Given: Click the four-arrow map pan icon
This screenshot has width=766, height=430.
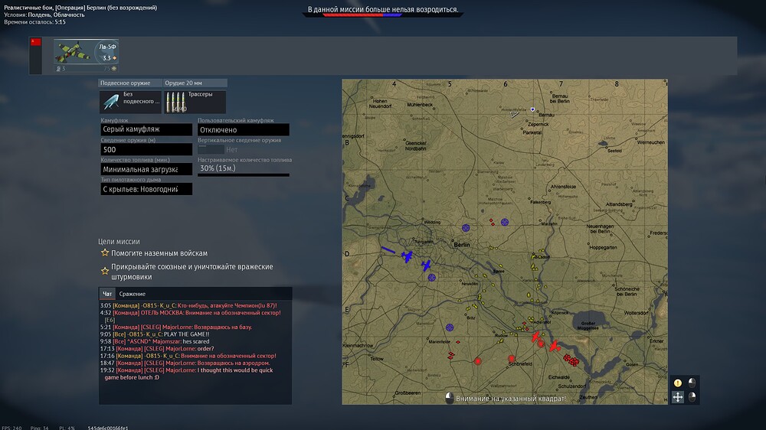Looking at the screenshot, I should (678, 396).
